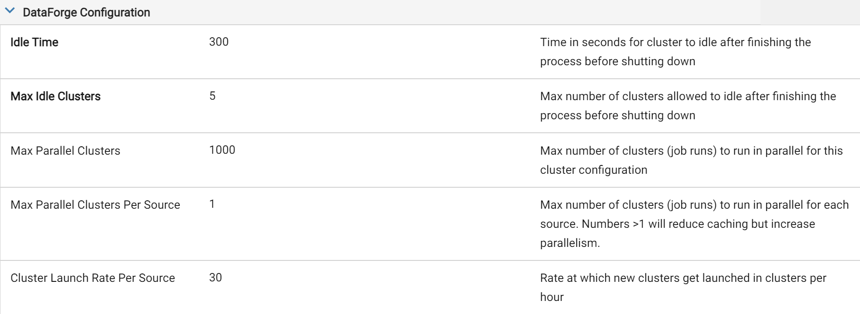Edit Cluster Launch Rate Per Source value 30
860x314 pixels.
click(216, 278)
